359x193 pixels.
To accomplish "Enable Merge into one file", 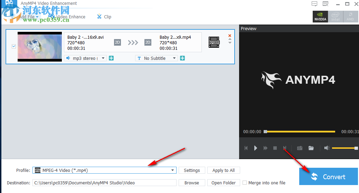I will pos(245,183).
